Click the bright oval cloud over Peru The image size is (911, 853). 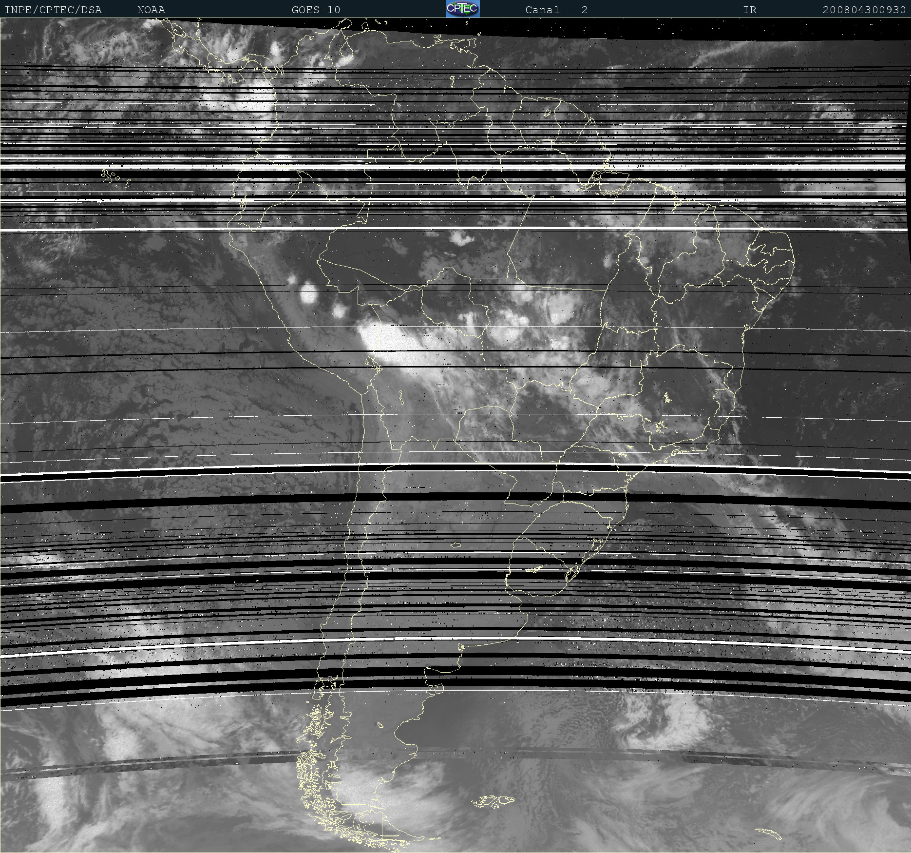309,294
